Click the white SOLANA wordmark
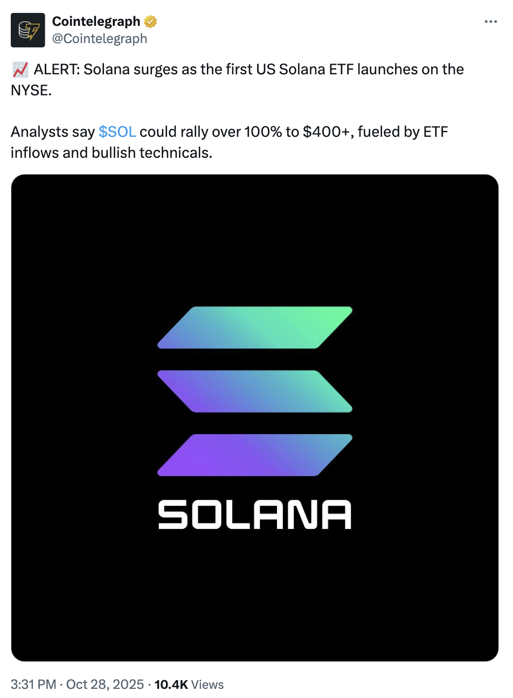Image resolution: width=513 pixels, height=698 pixels. point(255,514)
